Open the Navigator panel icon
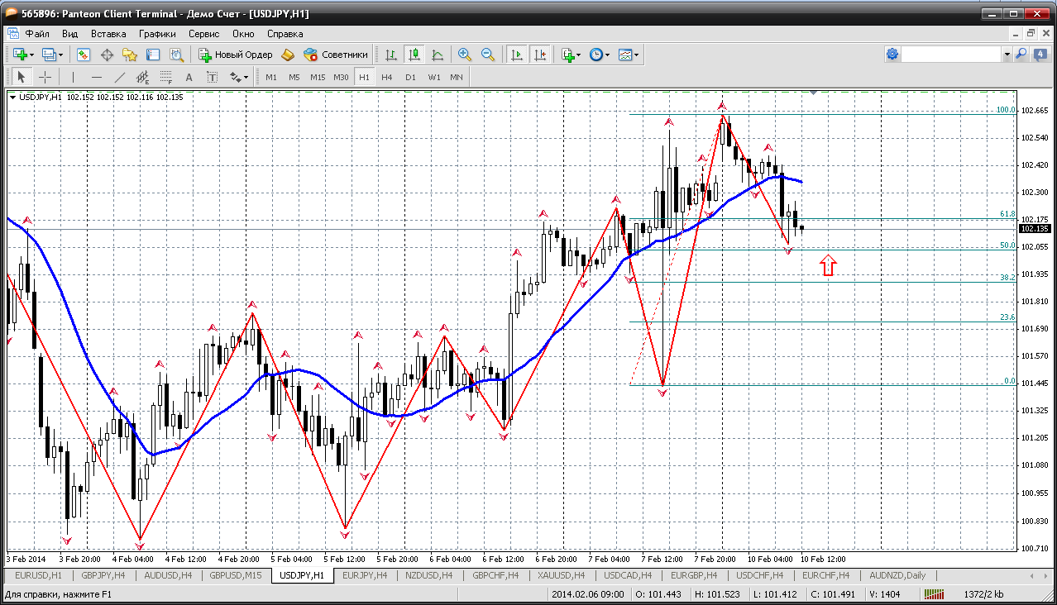The height and width of the screenshot is (605, 1057). coord(130,55)
